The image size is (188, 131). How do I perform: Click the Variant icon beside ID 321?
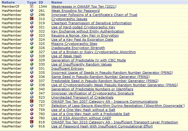coord(32,27)
